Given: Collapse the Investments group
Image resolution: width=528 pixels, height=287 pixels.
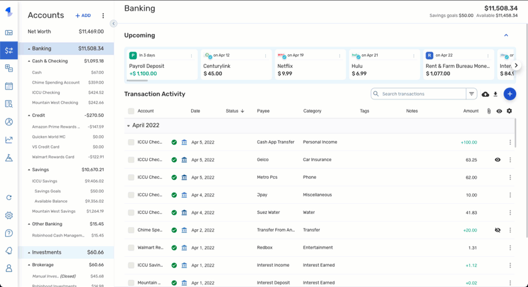Looking at the screenshot, I should (29, 252).
